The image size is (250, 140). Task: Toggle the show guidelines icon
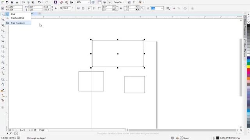[x=109, y=2]
